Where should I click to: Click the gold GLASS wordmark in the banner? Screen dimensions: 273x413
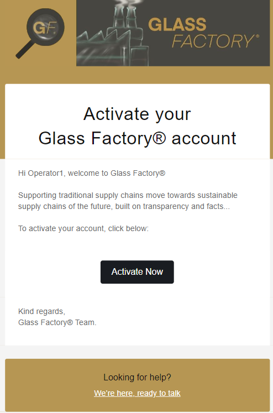point(177,24)
